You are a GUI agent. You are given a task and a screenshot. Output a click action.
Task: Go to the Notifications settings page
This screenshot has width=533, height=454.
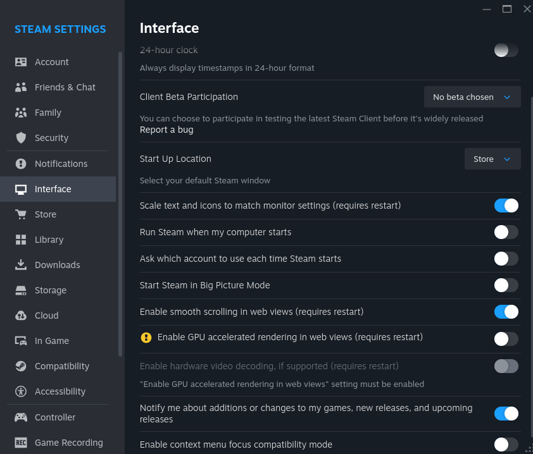[61, 164]
